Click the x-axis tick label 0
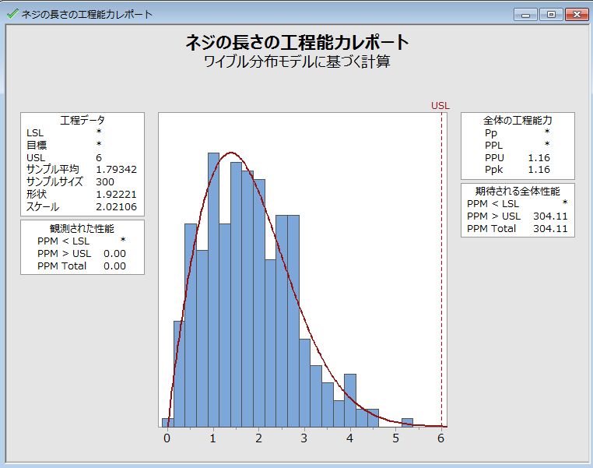 167,438
